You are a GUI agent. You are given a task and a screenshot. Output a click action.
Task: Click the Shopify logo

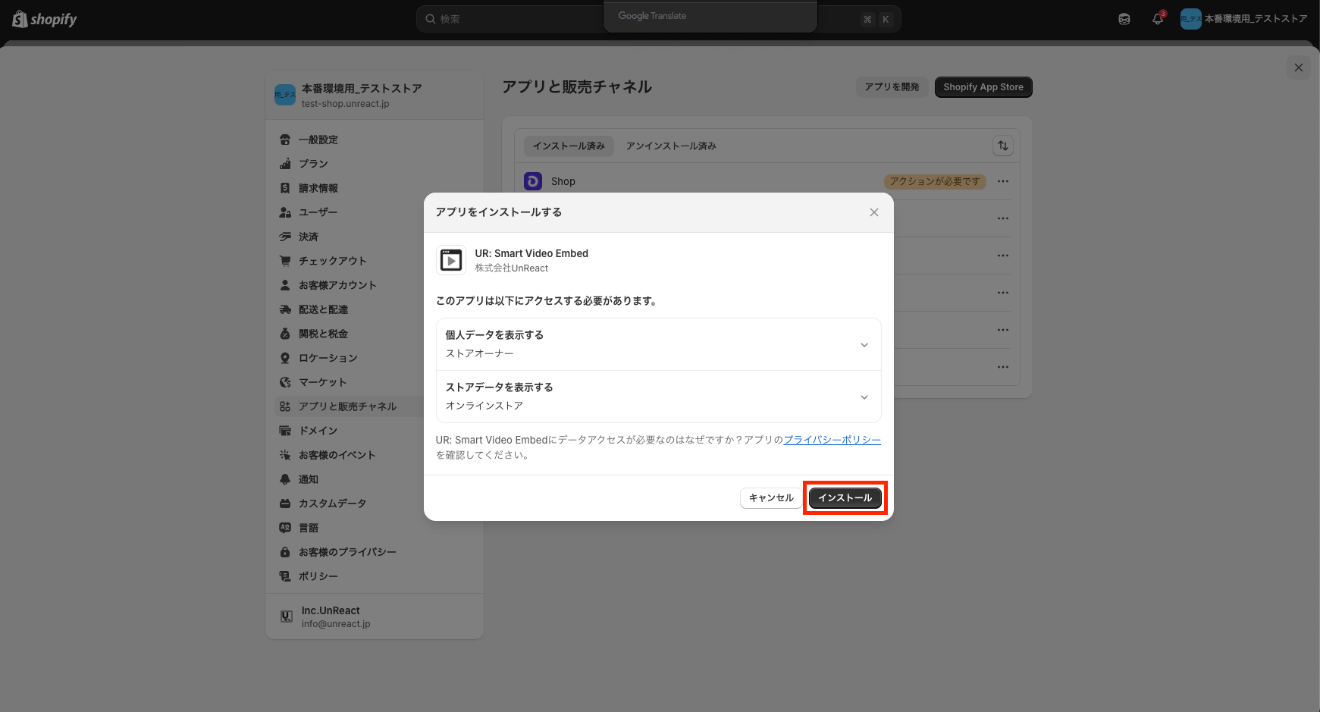(x=45, y=19)
